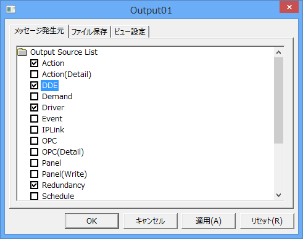Check the Event checkbox
This screenshot has height=239, width=303.
[34, 119]
